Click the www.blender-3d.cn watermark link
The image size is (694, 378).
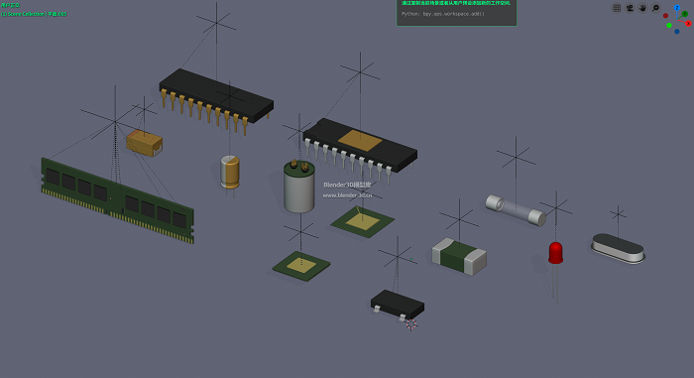[347, 195]
